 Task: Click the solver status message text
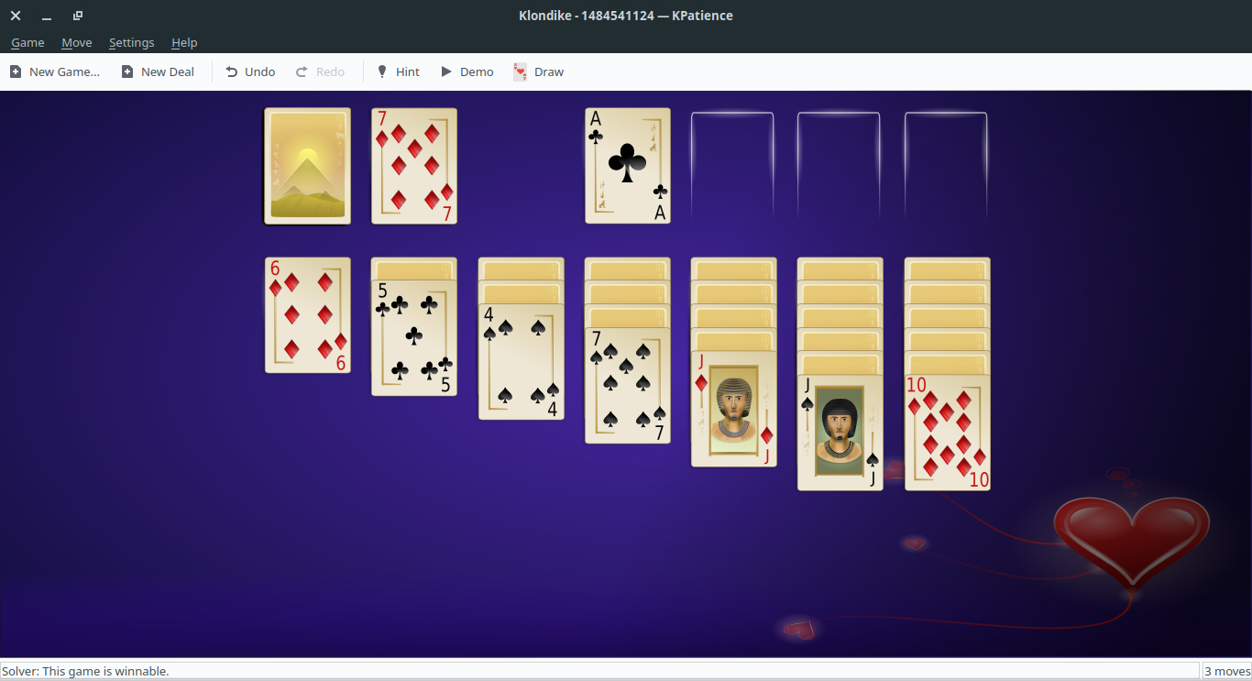pos(85,671)
